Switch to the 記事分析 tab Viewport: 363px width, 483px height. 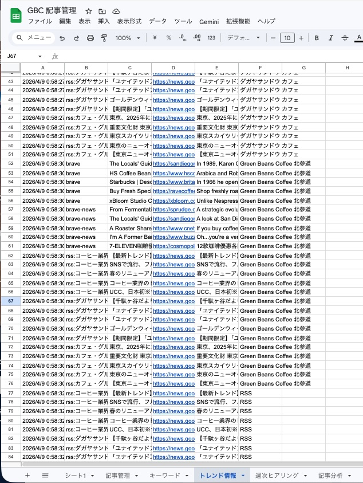330,476
